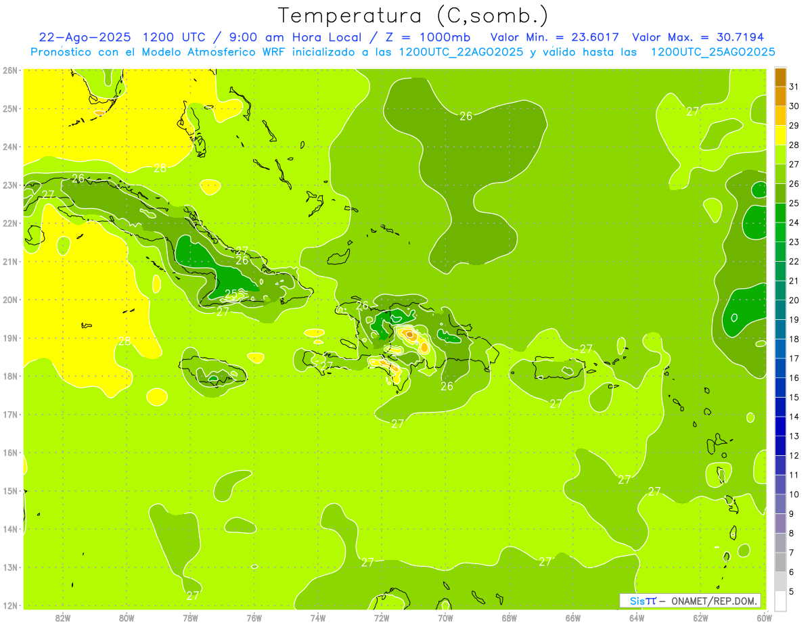Image resolution: width=812 pixels, height=627 pixels.
Task: Click the title 'Temperatura (C,somb.)'
Action: click(413, 16)
